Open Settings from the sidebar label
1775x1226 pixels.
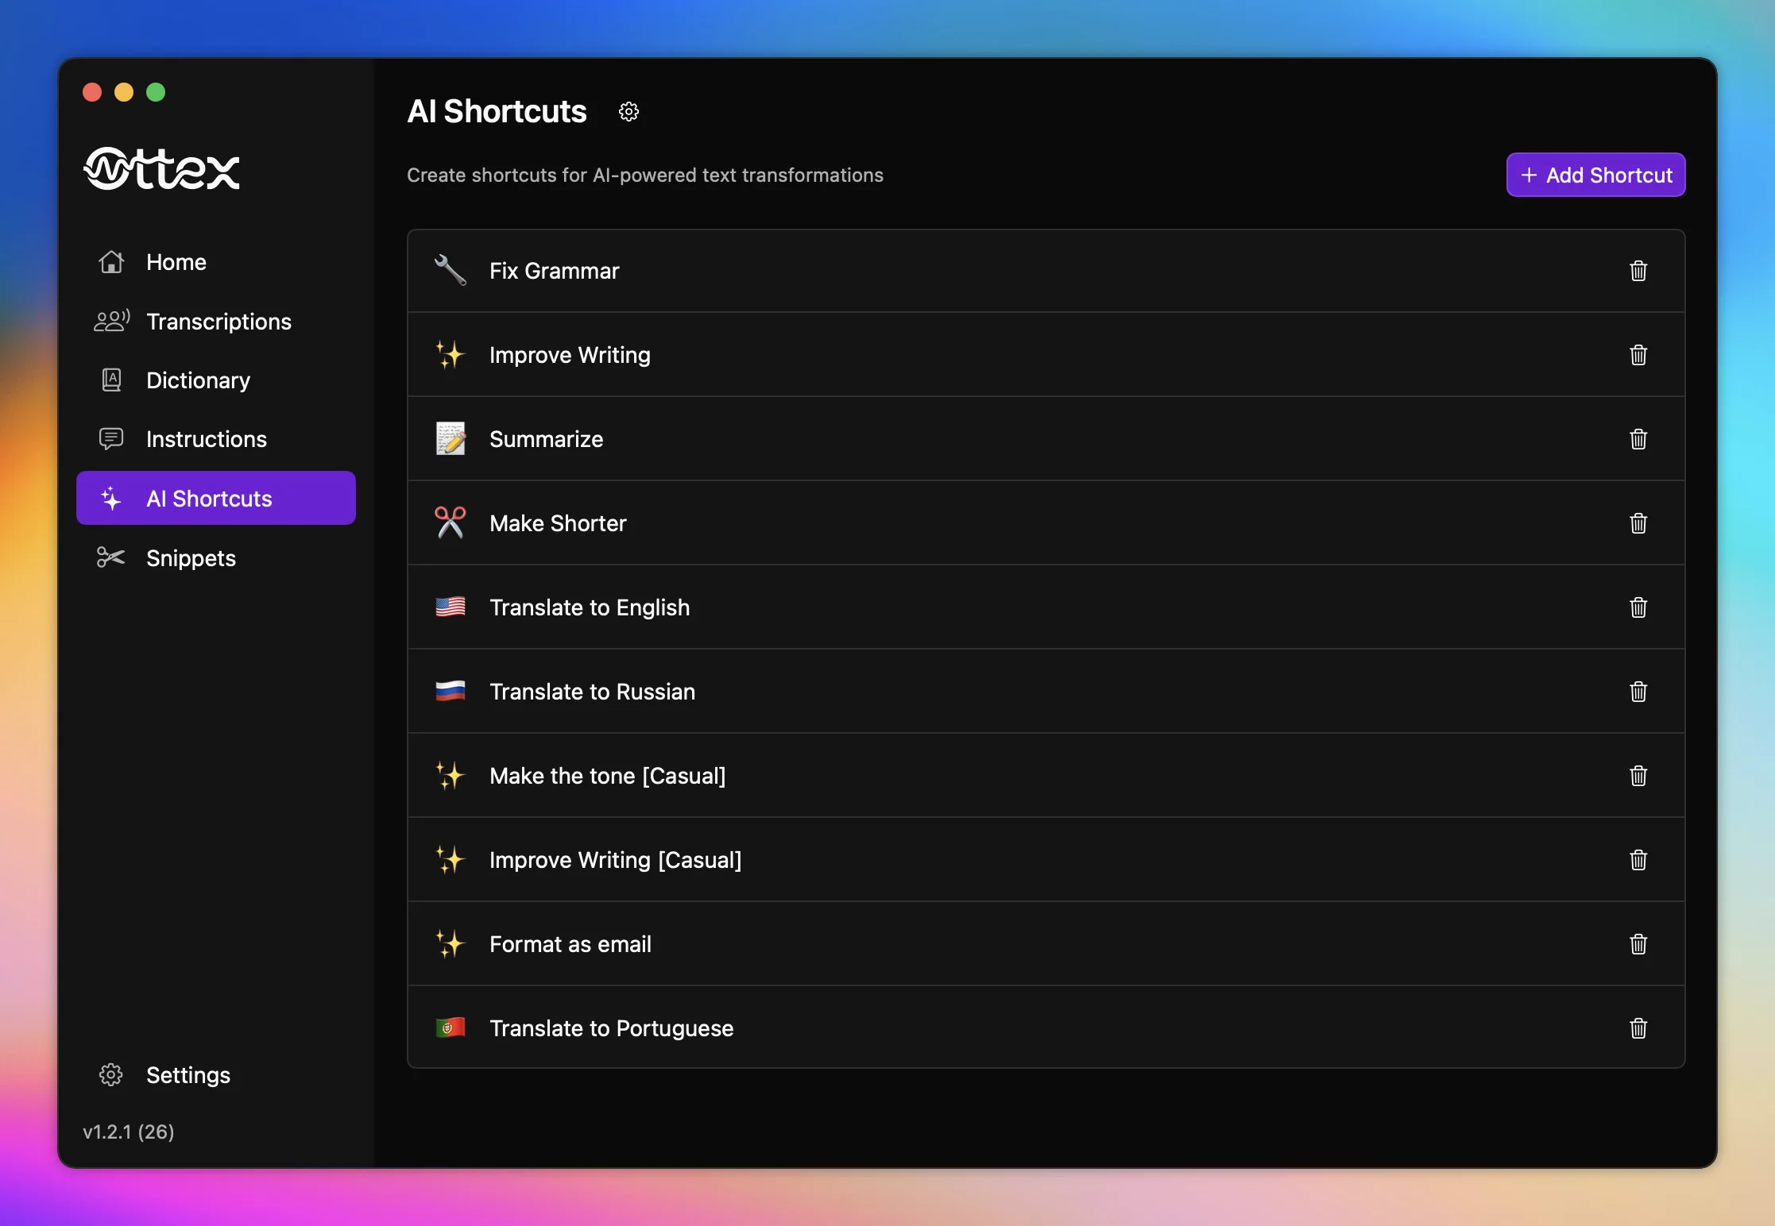point(188,1075)
